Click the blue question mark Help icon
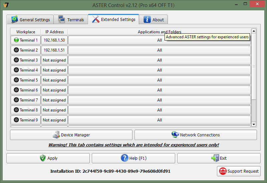The image size is (267, 183). [124, 158]
